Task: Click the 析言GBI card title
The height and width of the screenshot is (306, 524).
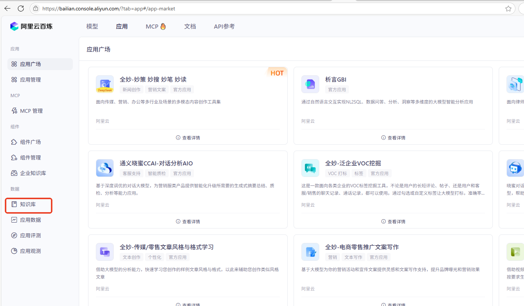Action: pyautogui.click(x=336, y=79)
